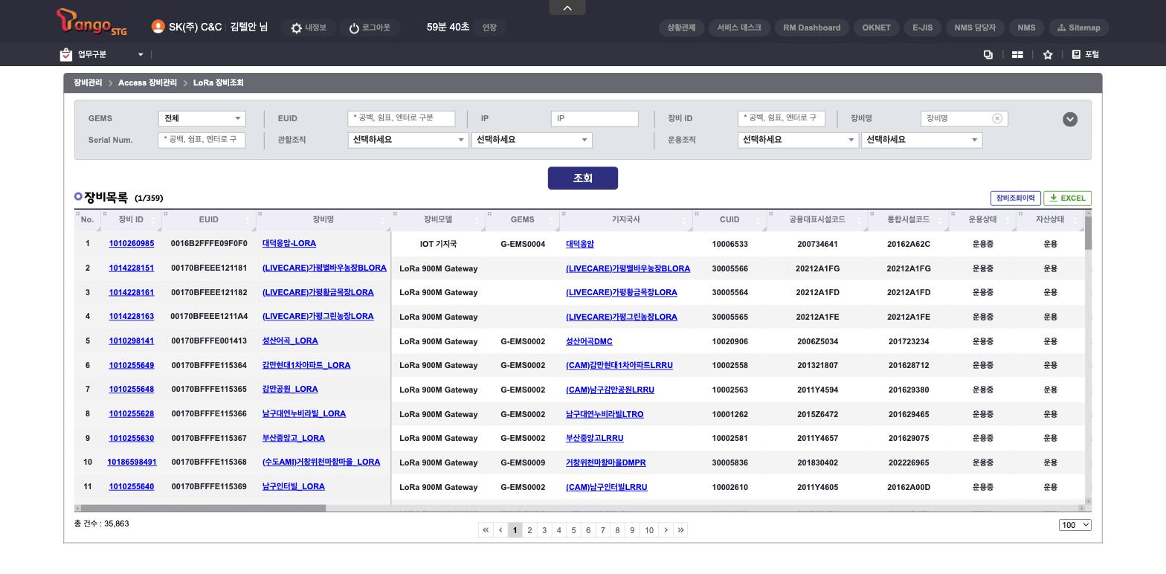Jump to the last page of results
This screenshot has height=574, width=1166.
[680, 530]
